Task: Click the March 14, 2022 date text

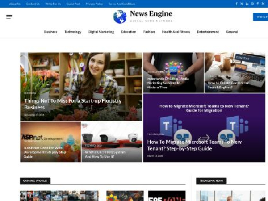Action: coord(155,156)
